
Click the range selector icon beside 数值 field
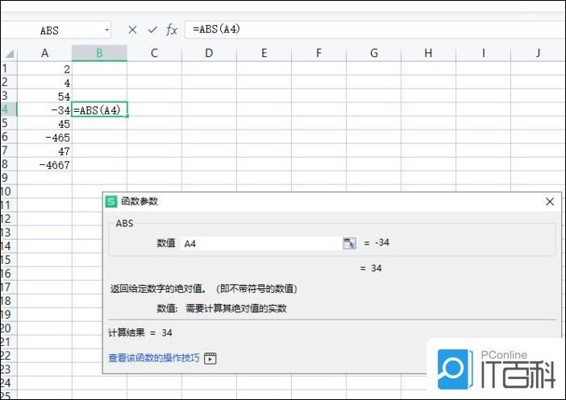tap(349, 244)
